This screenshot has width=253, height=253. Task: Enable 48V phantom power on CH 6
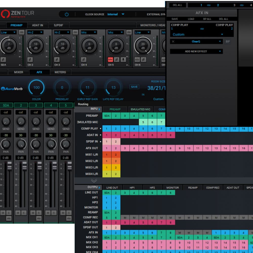tap(137, 60)
